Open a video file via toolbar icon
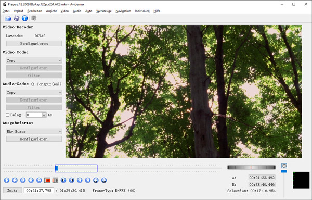The image size is (312, 200). point(8,18)
